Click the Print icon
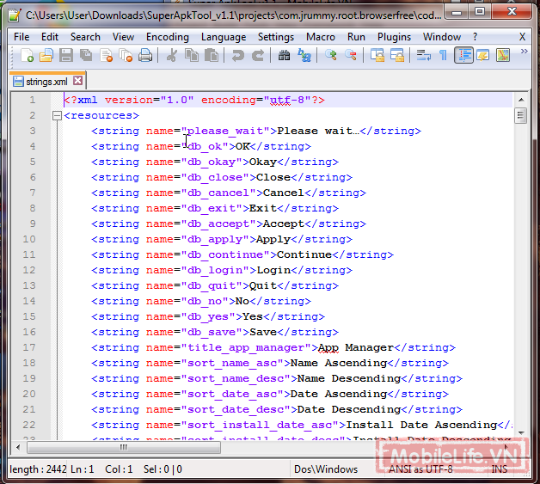Screen dimensions: 540x484 click(145, 55)
